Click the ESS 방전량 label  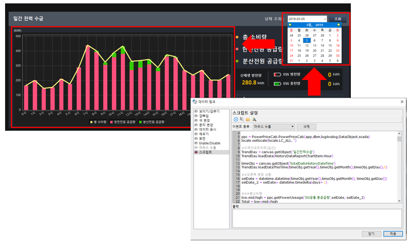[x=292, y=74]
